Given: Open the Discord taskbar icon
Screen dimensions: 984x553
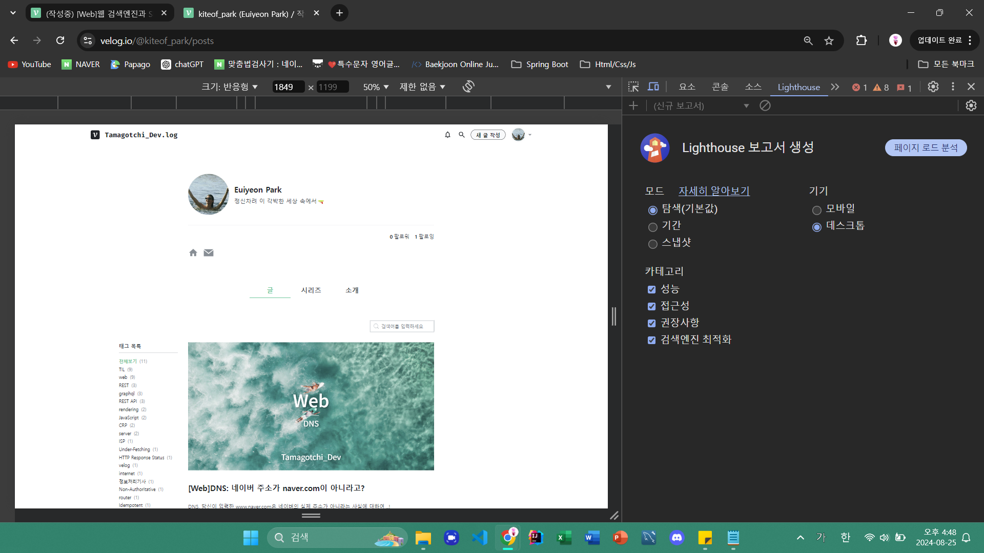Looking at the screenshot, I should 676,538.
